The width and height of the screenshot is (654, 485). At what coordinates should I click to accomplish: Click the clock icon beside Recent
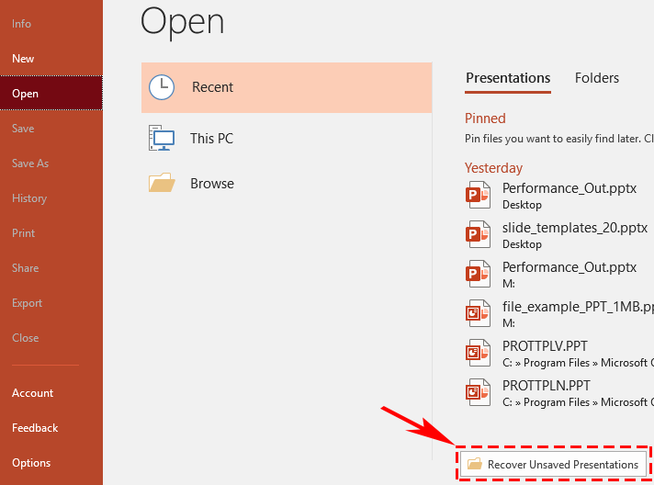162,87
